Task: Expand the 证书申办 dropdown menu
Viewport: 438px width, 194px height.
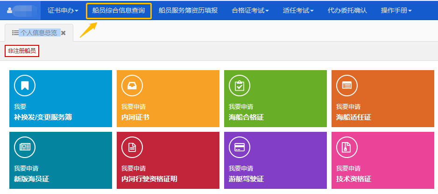Action: tap(63, 10)
